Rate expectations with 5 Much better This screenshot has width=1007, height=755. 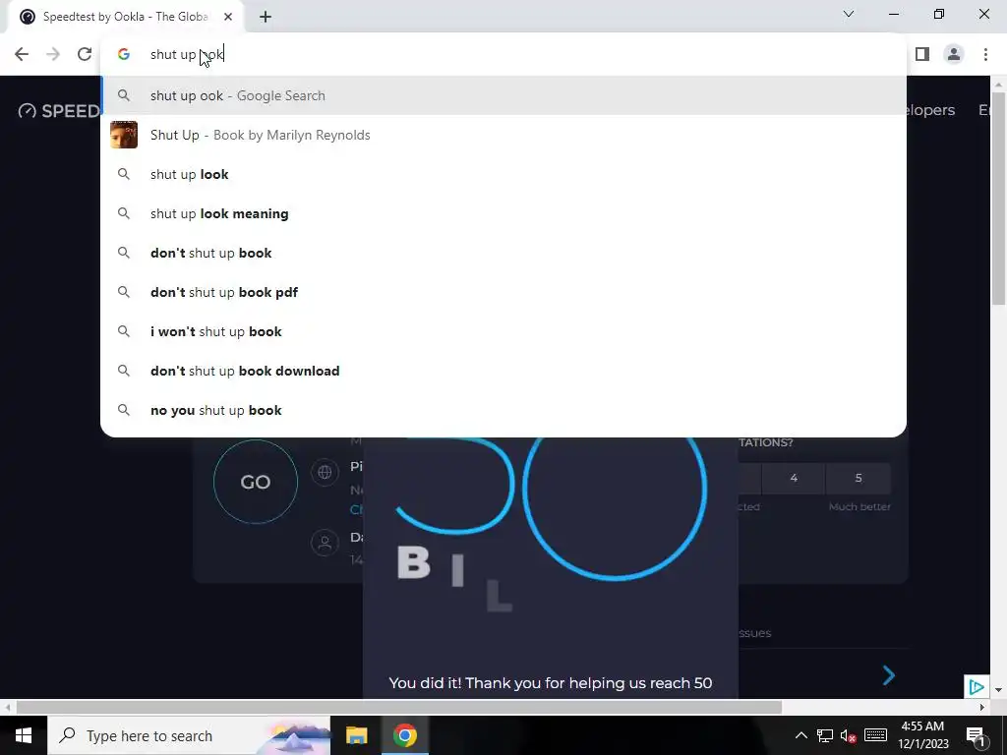coord(858,478)
